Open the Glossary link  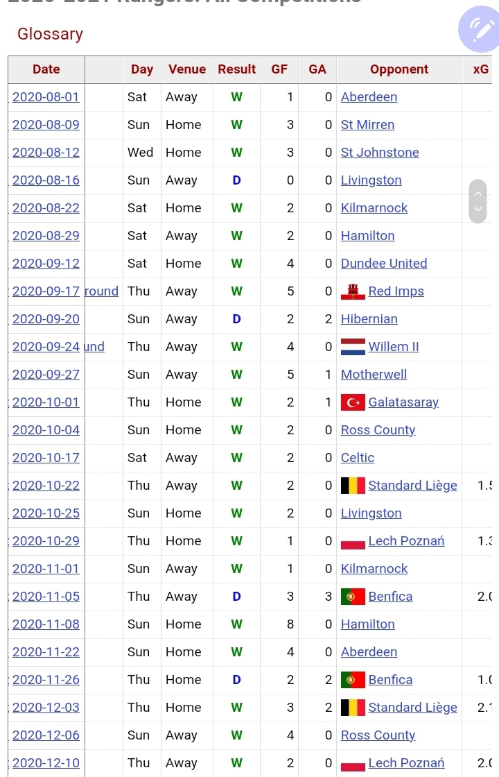(x=50, y=34)
